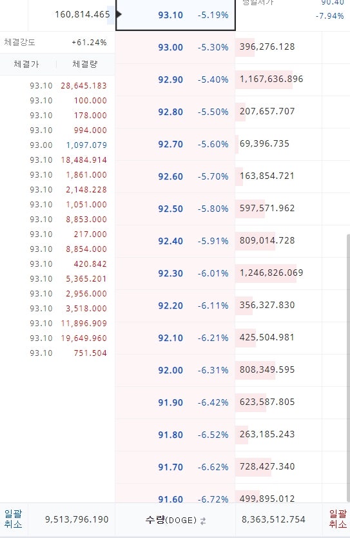Click the 91.70 bid price
The height and width of the screenshot is (538, 350).
pyautogui.click(x=170, y=467)
